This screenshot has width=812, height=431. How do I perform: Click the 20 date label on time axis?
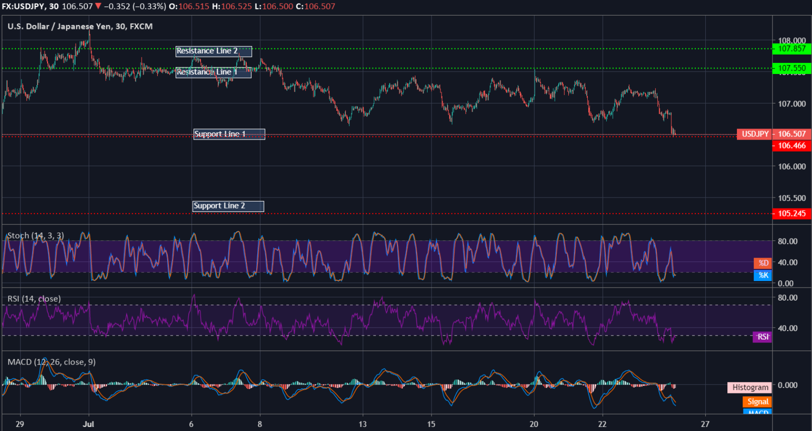click(534, 424)
